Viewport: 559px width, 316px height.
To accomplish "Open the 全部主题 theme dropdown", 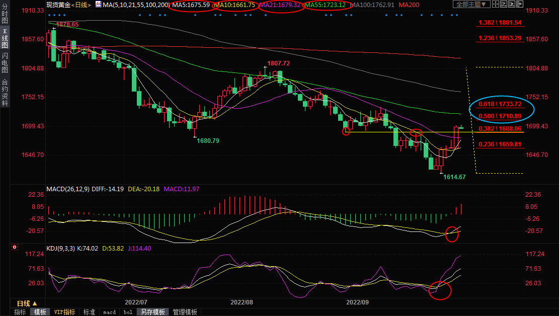I will click(471, 5).
